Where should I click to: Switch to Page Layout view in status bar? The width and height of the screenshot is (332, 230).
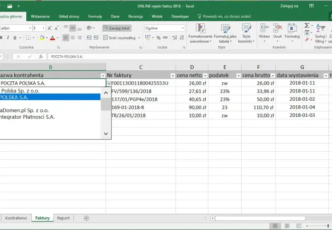(287, 226)
